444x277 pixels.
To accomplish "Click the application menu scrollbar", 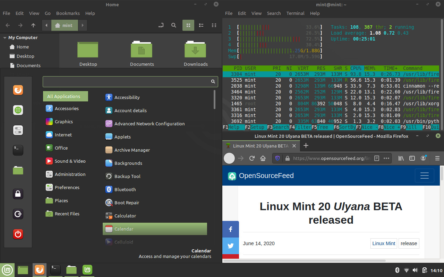I will (215, 99).
